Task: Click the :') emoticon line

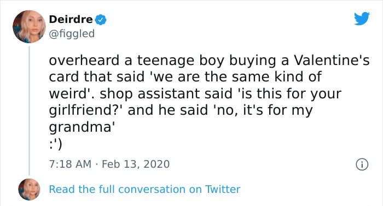Action: pyautogui.click(x=56, y=144)
